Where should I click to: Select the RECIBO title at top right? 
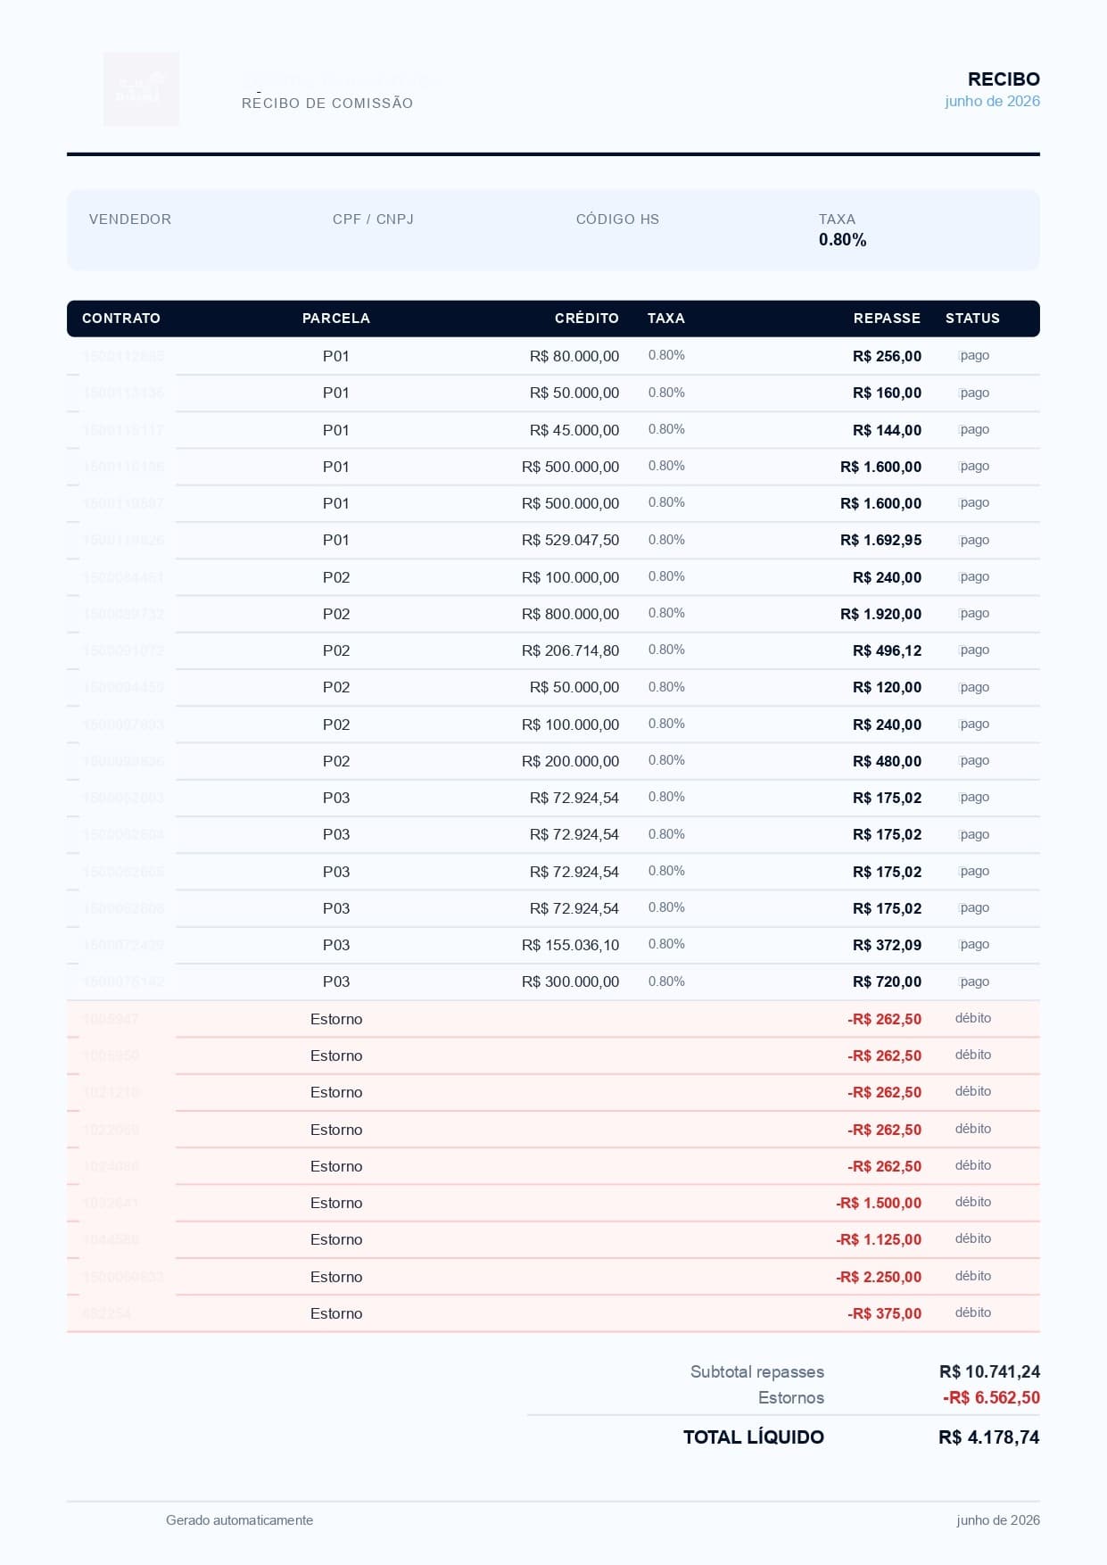point(1004,79)
